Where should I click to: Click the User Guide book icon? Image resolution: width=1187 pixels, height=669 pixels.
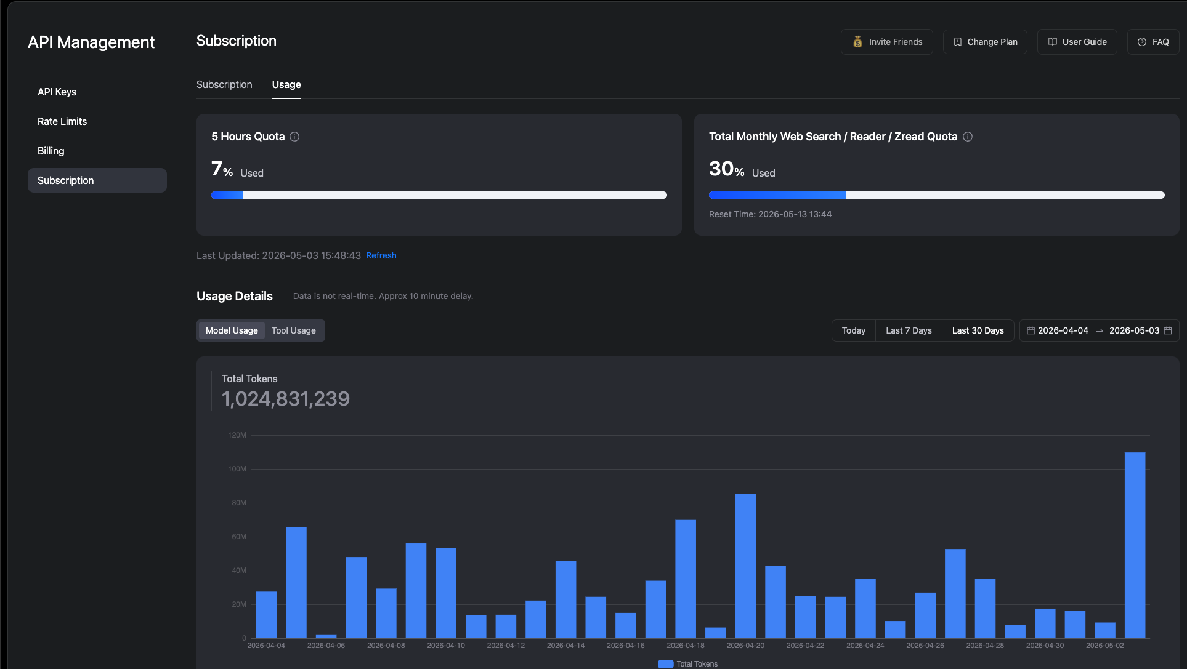(x=1053, y=42)
